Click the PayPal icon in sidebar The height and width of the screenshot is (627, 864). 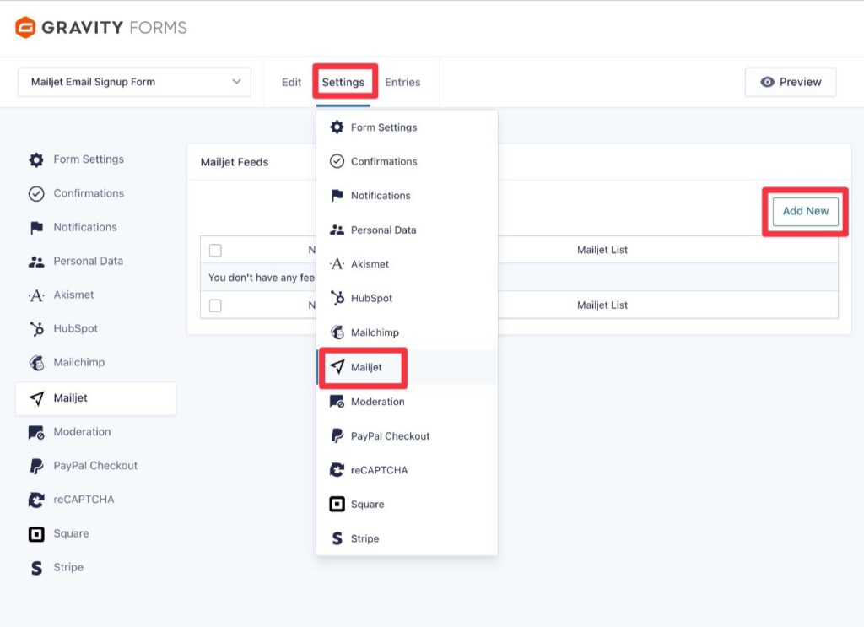coord(36,466)
